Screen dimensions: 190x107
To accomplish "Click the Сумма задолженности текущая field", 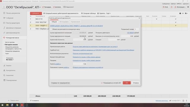I will 80,36.
